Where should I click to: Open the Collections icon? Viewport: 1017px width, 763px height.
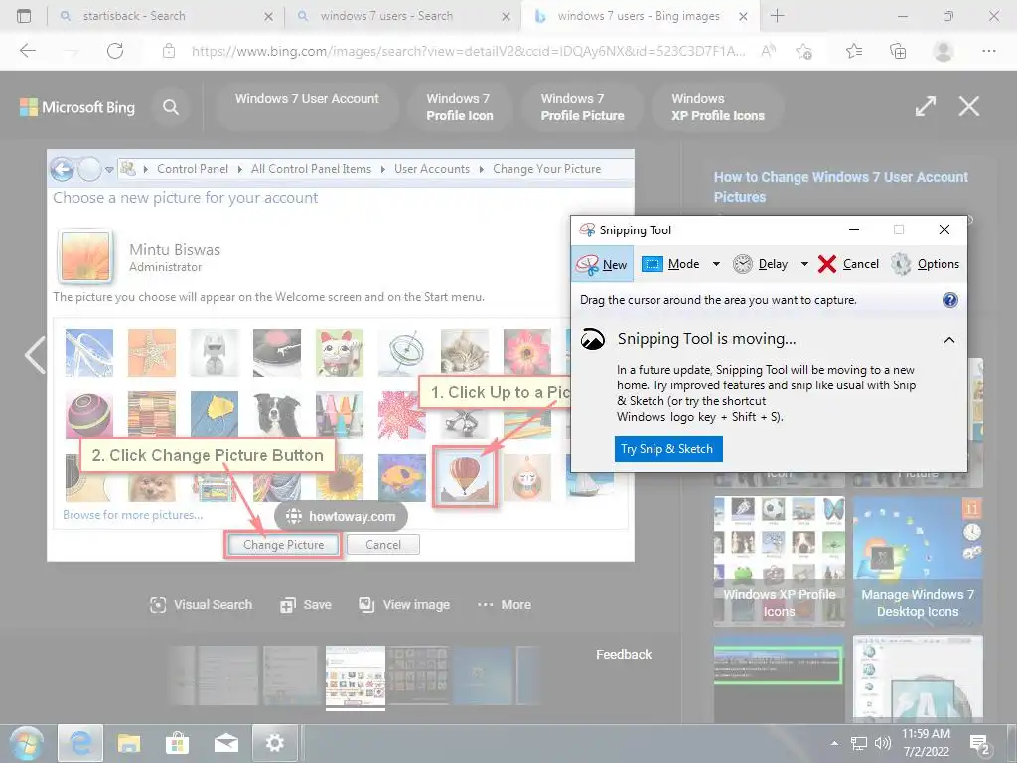898,51
